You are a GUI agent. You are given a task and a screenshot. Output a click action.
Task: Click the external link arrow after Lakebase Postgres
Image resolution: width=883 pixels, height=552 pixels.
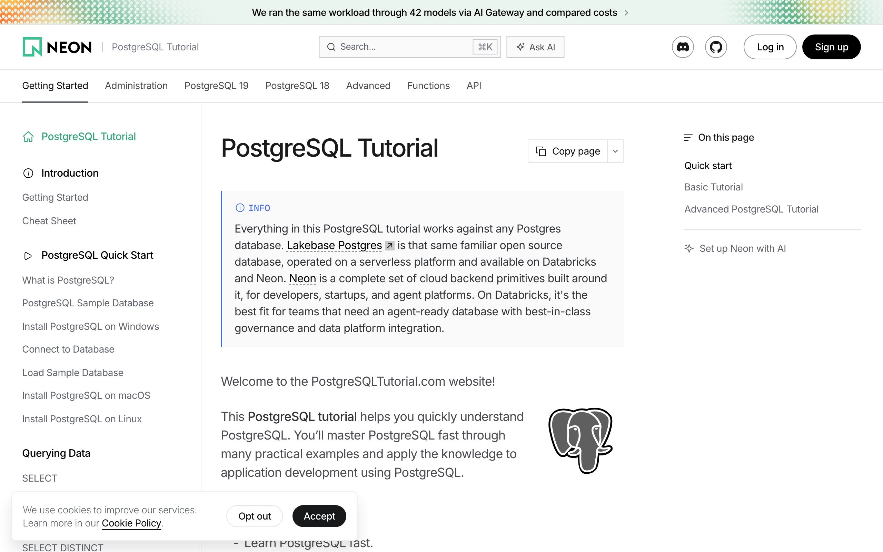(390, 246)
